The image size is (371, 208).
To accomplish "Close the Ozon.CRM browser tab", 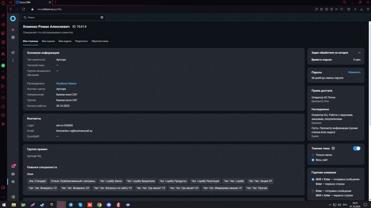I will point(50,3).
